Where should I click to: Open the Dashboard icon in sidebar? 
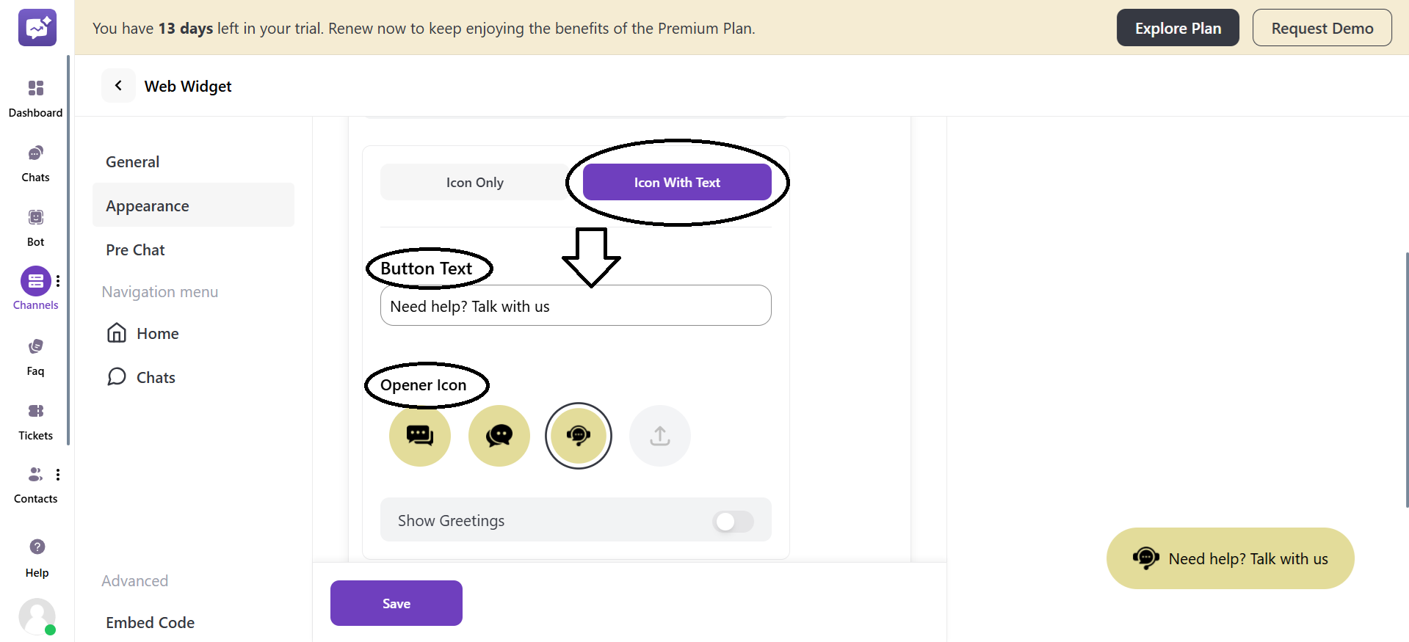coord(35,89)
